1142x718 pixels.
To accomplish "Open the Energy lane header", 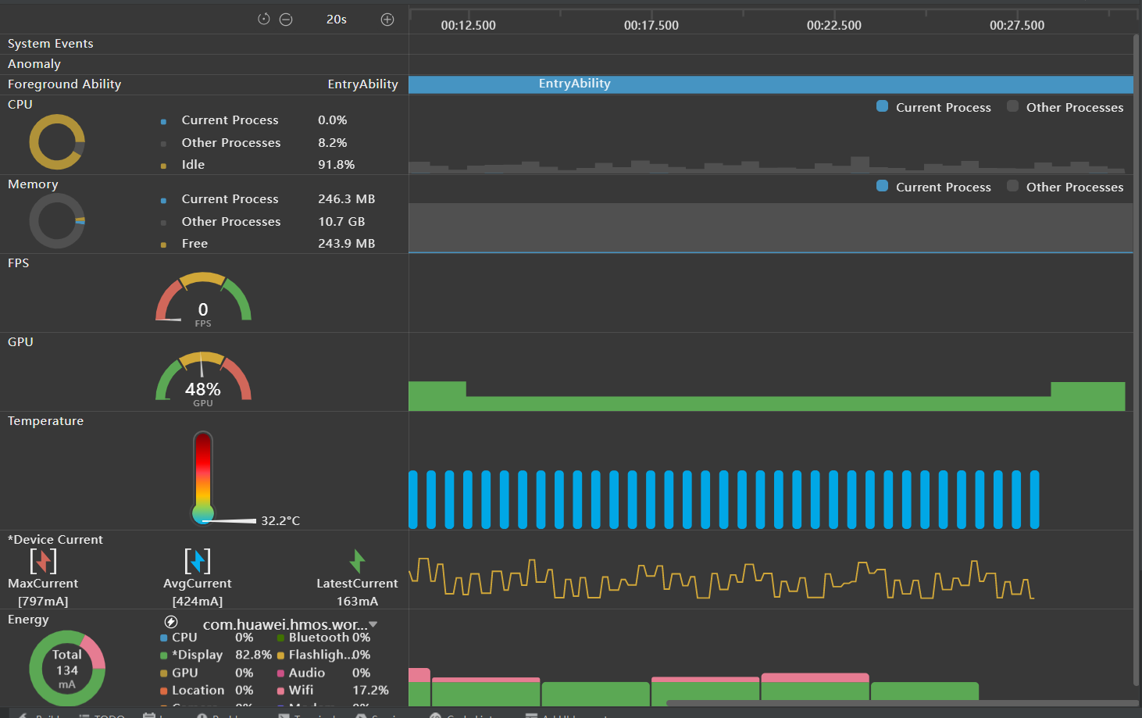I will 28,620.
